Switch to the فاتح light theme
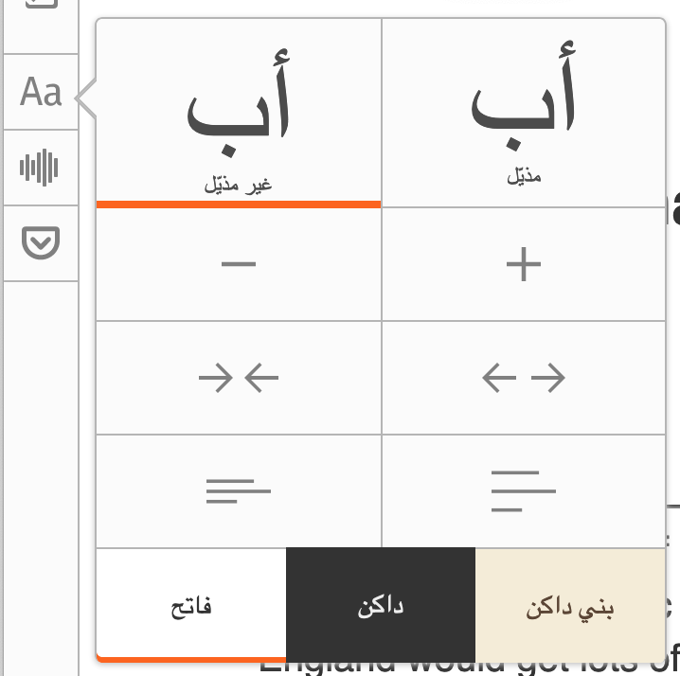The image size is (680, 676). pos(191,606)
